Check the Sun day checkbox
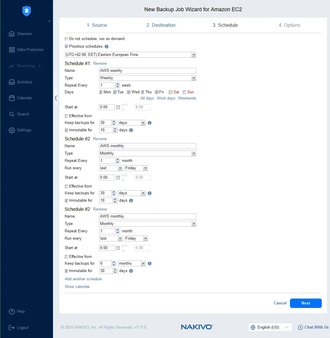Image resolution: width=330 pixels, height=338 pixels. tap(185, 92)
